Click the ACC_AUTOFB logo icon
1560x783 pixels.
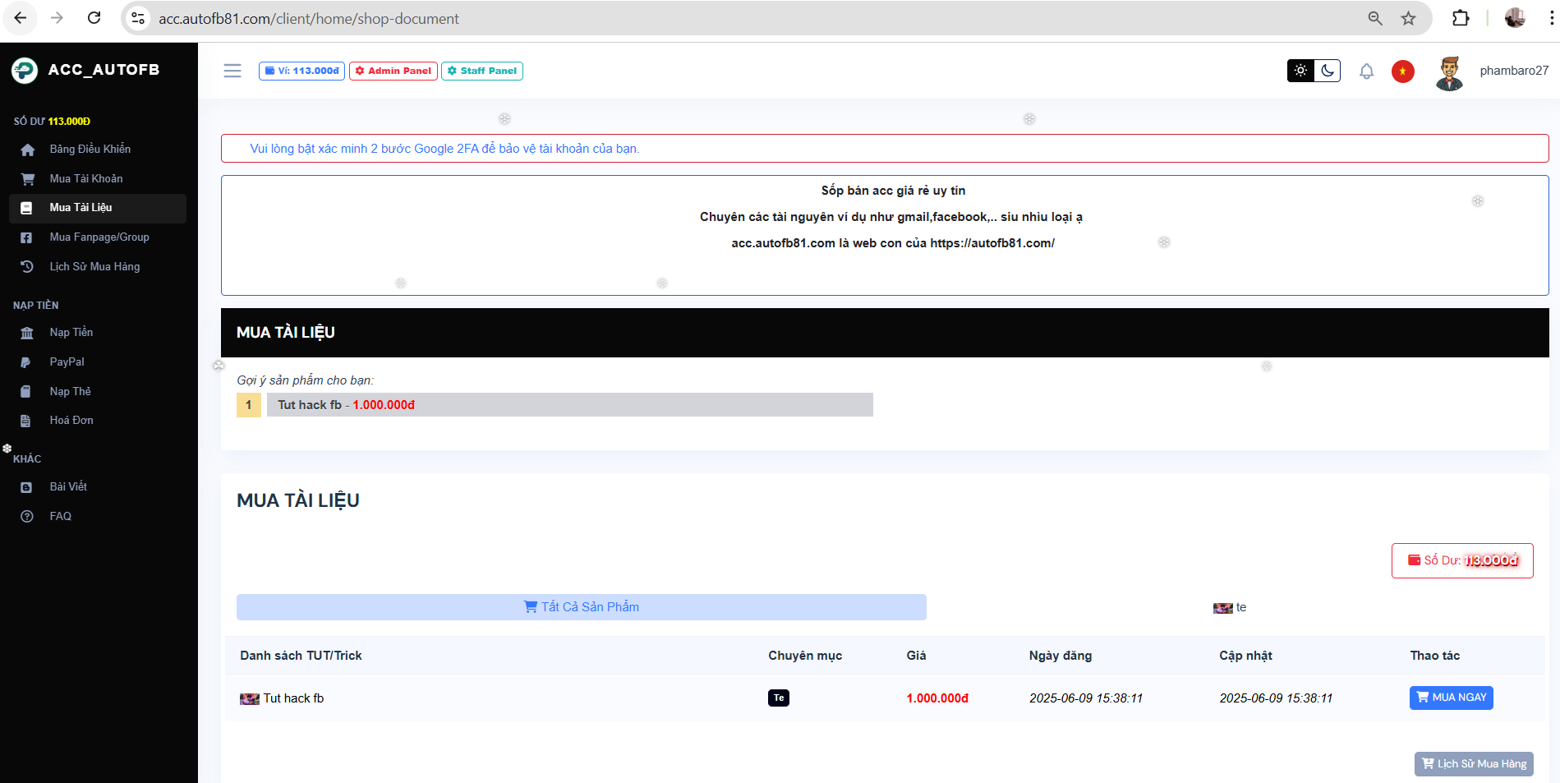[25, 71]
